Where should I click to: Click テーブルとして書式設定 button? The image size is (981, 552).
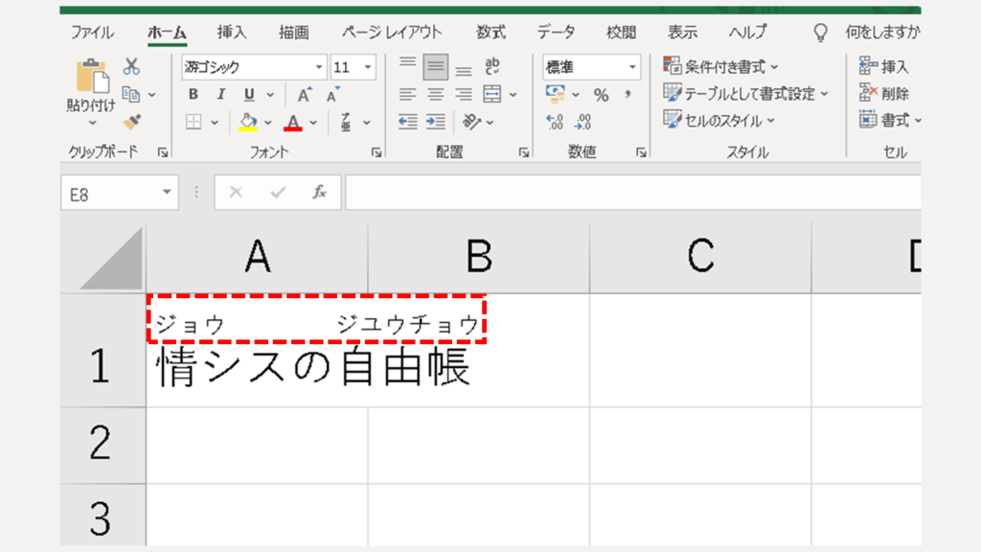click(x=745, y=94)
